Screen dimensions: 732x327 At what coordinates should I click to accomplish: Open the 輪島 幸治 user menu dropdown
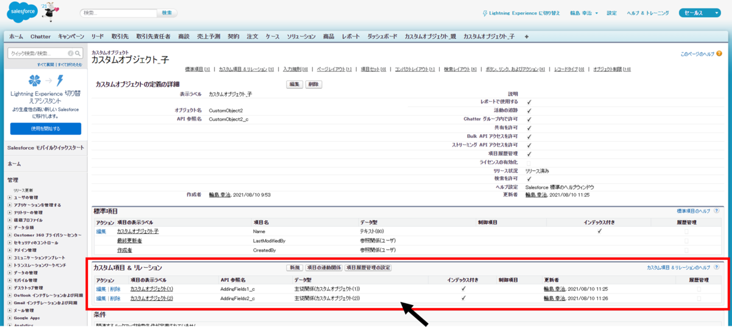tap(584, 13)
